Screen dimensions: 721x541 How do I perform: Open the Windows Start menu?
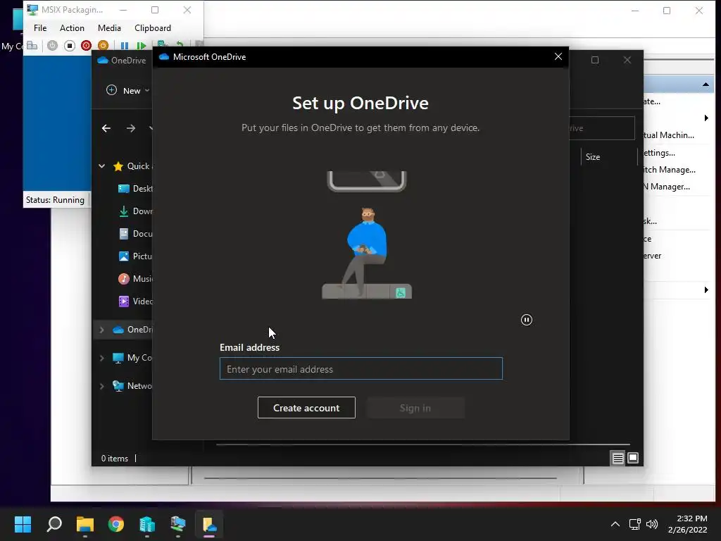coord(23,524)
